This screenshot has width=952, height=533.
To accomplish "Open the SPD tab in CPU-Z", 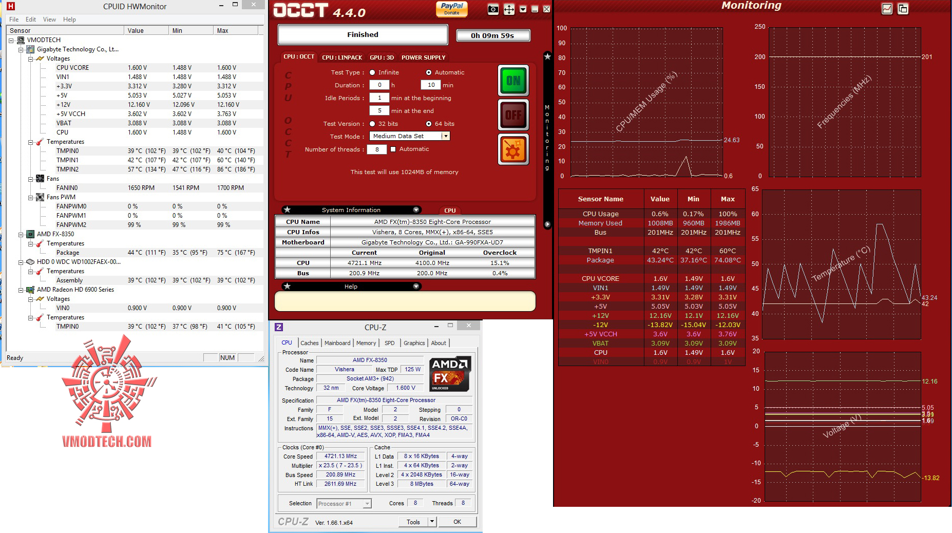I will 390,343.
